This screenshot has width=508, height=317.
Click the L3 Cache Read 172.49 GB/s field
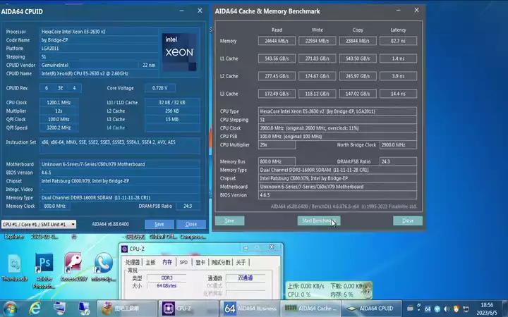click(x=277, y=94)
